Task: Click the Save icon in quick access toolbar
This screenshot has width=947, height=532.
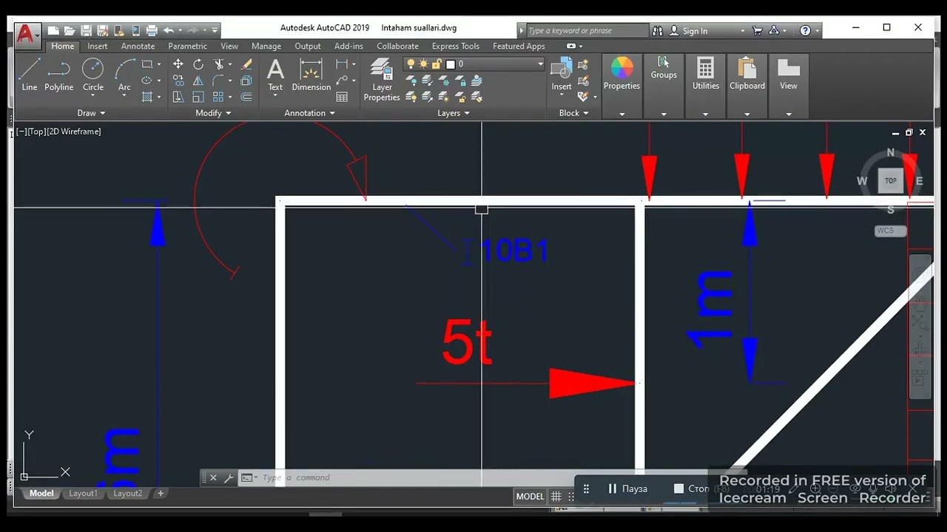Action: 85,30
